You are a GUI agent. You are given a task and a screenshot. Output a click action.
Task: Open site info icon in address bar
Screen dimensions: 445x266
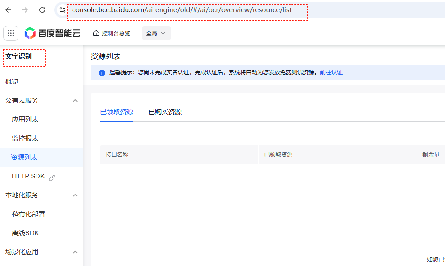[62, 10]
